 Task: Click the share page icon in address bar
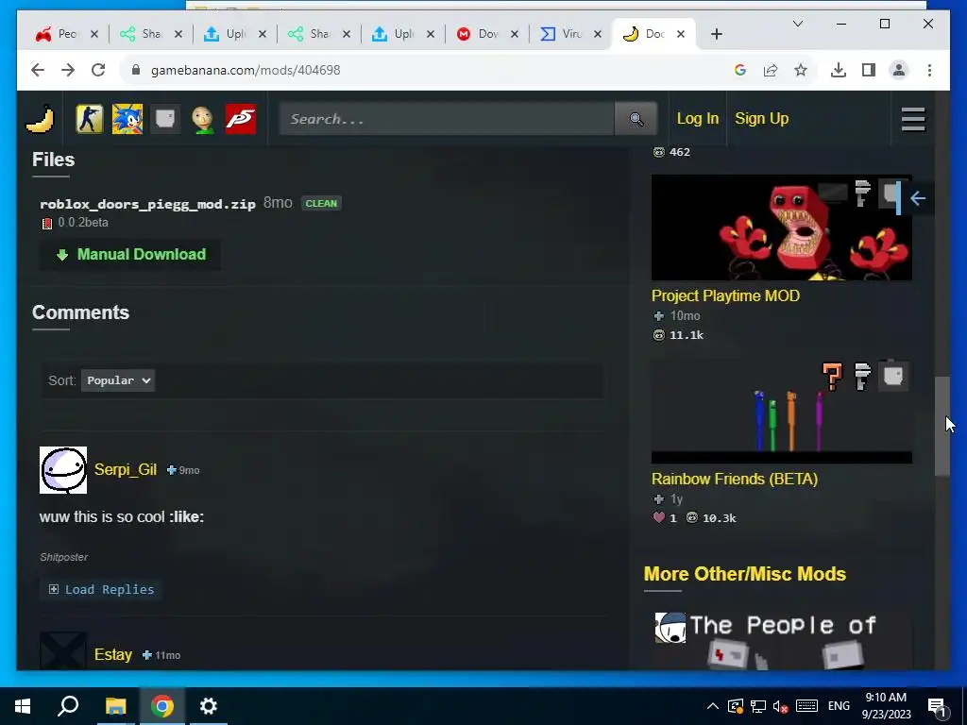point(771,70)
